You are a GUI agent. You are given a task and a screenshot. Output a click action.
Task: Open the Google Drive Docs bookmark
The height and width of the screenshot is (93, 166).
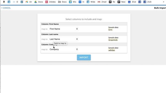click(39, 2)
